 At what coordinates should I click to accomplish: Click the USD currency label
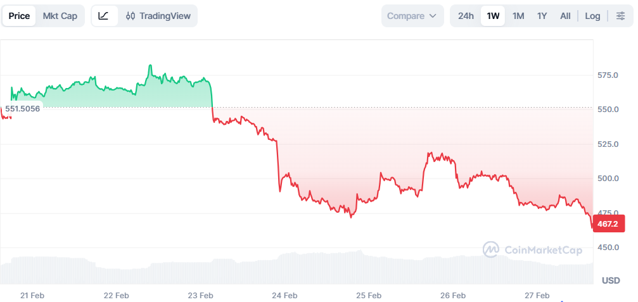pos(611,280)
